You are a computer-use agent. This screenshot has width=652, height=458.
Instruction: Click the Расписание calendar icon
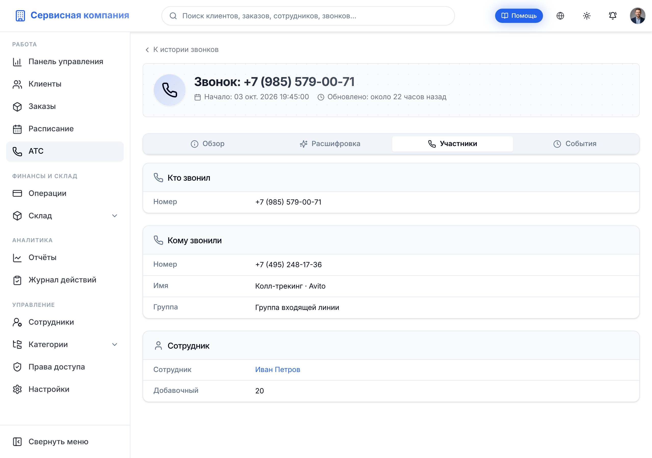coord(17,129)
